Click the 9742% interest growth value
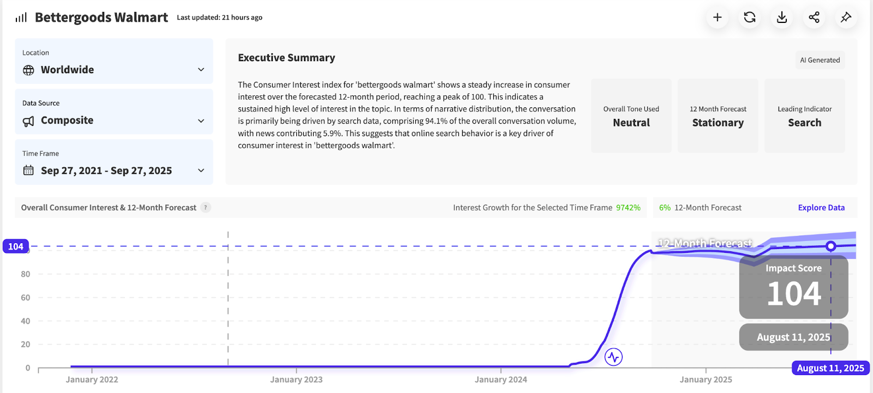This screenshot has height=393, width=873. [629, 208]
